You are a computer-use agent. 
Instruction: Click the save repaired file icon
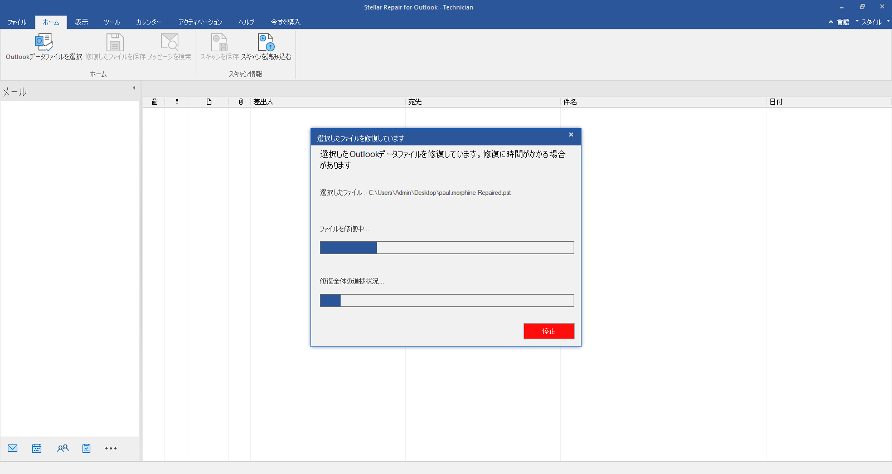pyautogui.click(x=115, y=42)
